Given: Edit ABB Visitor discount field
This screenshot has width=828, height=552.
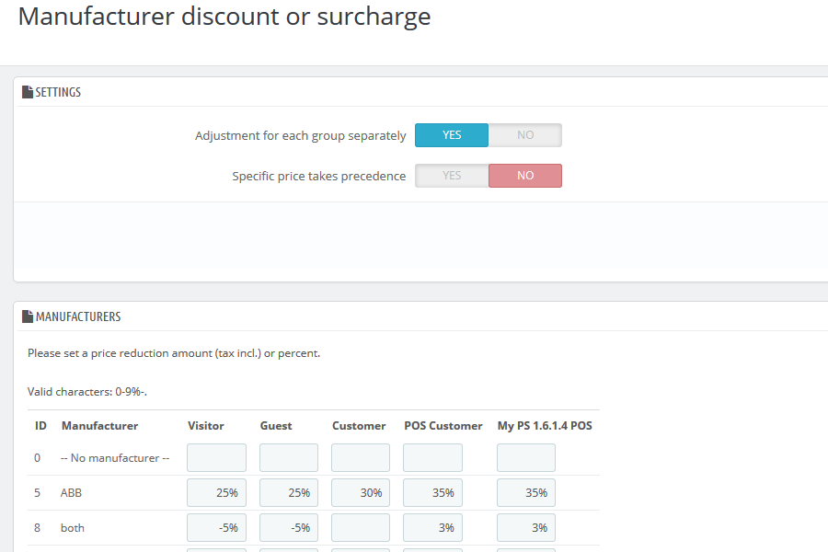Looking at the screenshot, I should pyautogui.click(x=216, y=493).
